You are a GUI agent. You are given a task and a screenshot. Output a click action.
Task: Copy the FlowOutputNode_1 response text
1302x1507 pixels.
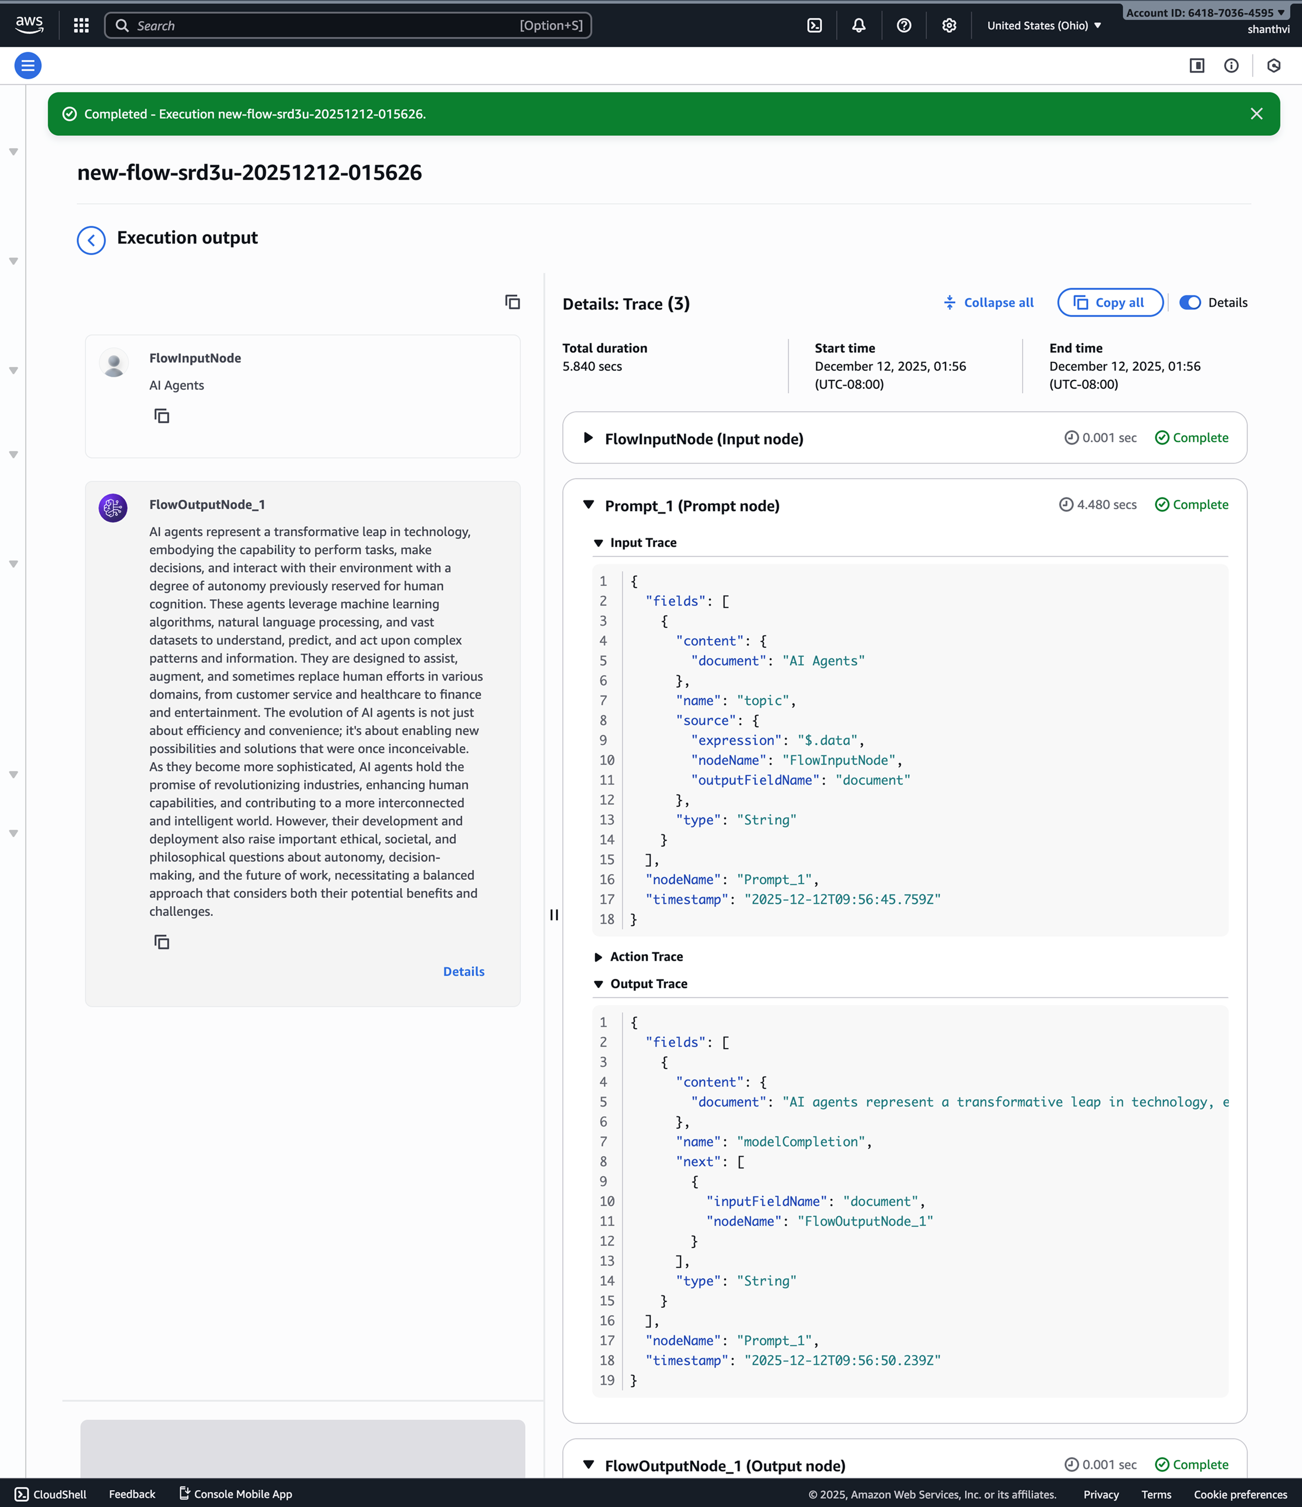coord(162,942)
